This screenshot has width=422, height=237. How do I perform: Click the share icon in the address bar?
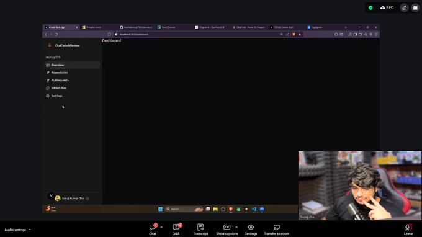click(287, 34)
